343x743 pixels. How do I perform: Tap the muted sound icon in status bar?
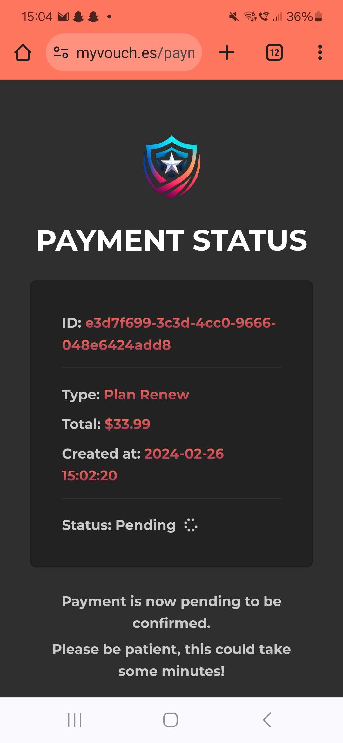coord(234,17)
